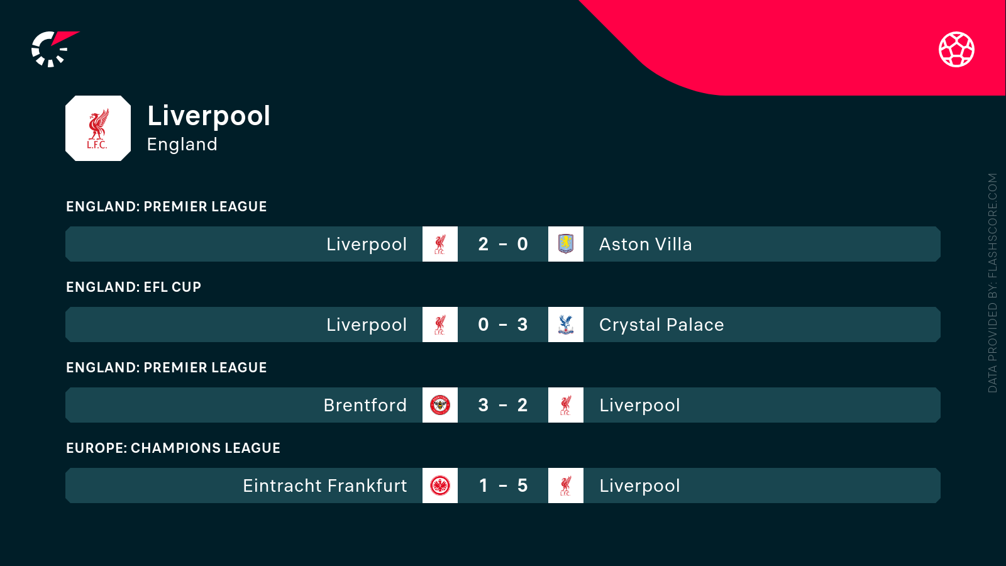The width and height of the screenshot is (1006, 566).
Task: Open the England: EFL Cup competition heading
Action: click(133, 287)
